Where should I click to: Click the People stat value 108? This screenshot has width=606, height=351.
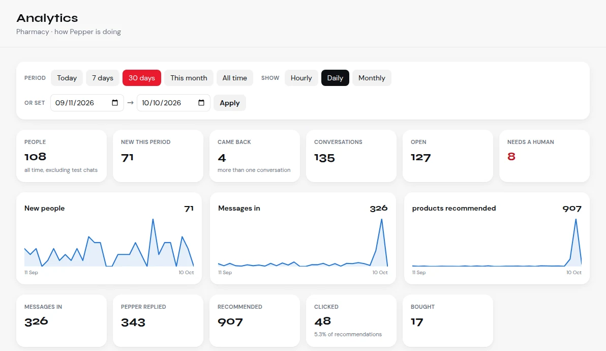tap(35, 157)
